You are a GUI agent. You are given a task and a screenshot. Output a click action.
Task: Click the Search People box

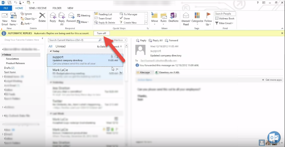coord(225,14)
